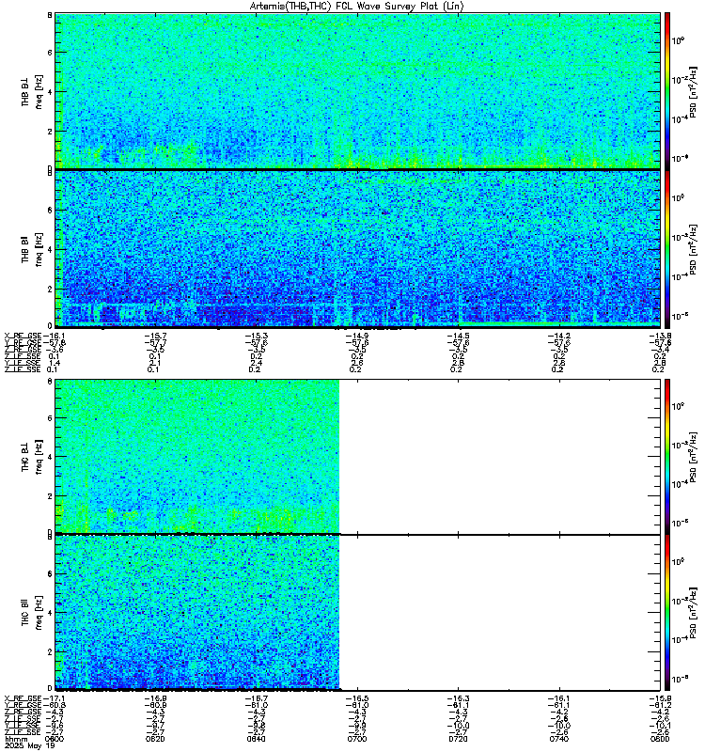Image resolution: width=705 pixels, height=752 pixels.
Task: Click the PSD [nT²/Hz] label of the THB B⊥ color bar
Action: tap(693, 91)
